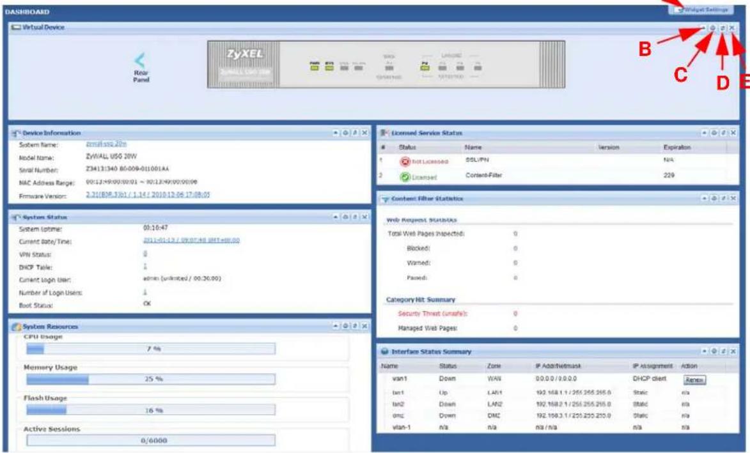Select the Security Threat (unsafe) label
The image size is (750, 453).
point(432,314)
